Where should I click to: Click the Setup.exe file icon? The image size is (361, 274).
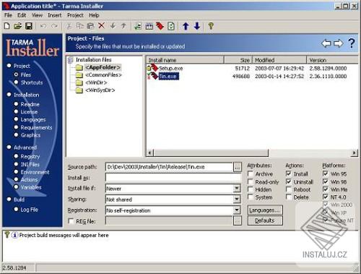click(x=152, y=68)
